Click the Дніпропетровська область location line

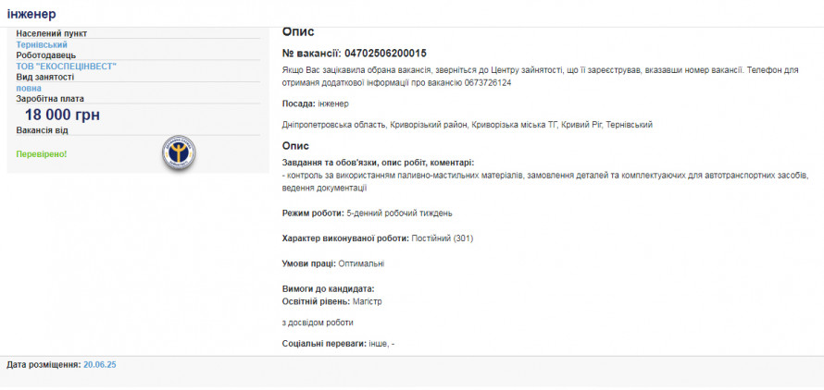coord(468,124)
